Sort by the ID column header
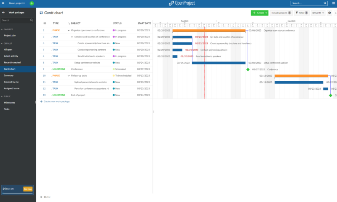Image resolution: width=337 pixels, height=202 pixels. [45, 24]
